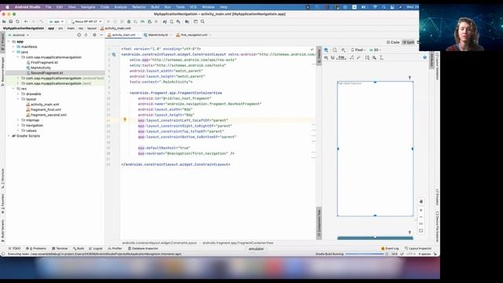
Task: Click the Guidelines icon in design toolbar
Action: pos(381,57)
